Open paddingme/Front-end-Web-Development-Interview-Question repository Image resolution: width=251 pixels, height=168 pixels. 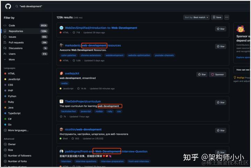pyautogui.click(x=106, y=152)
